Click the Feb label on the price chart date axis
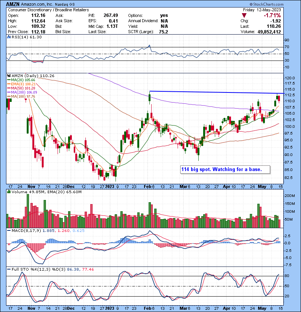 point(147,187)
